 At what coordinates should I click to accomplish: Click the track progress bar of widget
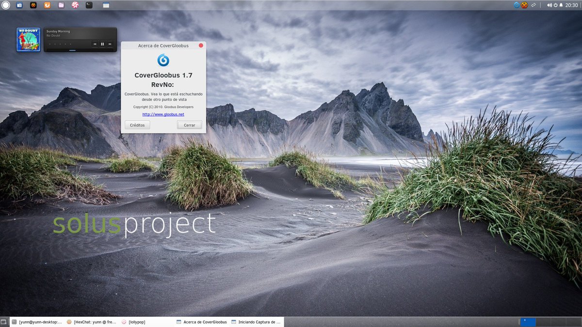[80, 49]
